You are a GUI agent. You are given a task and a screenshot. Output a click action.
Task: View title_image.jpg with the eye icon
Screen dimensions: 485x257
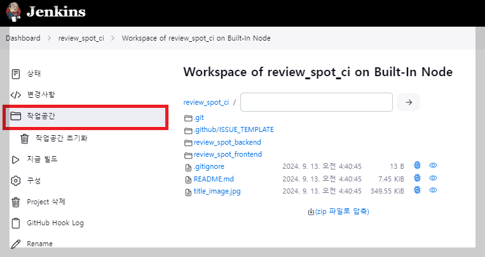point(433,190)
